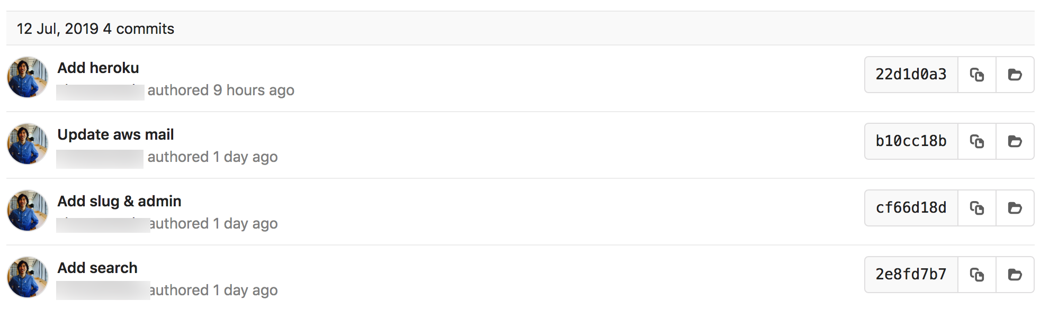Open the 'Add search' commit
The image size is (1040, 309).
click(x=97, y=268)
